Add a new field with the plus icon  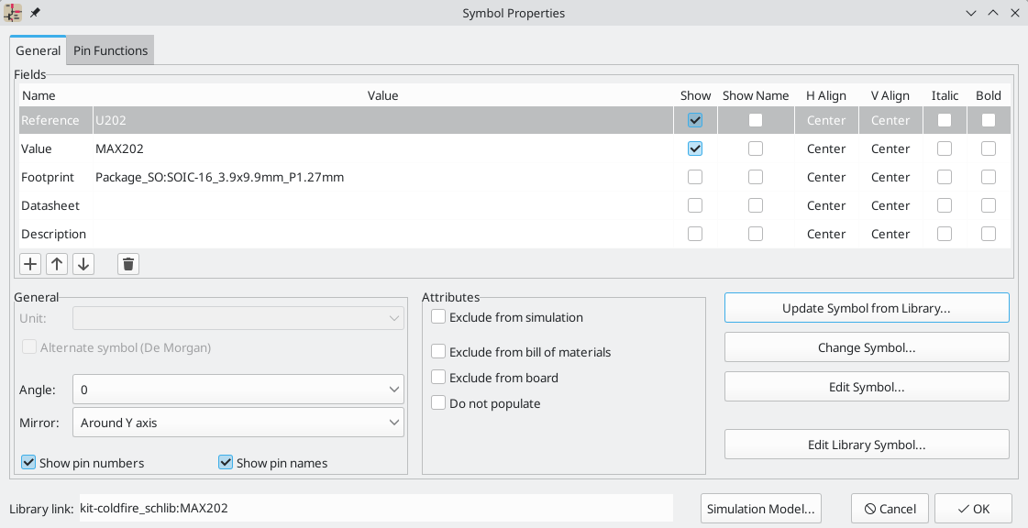pos(29,263)
